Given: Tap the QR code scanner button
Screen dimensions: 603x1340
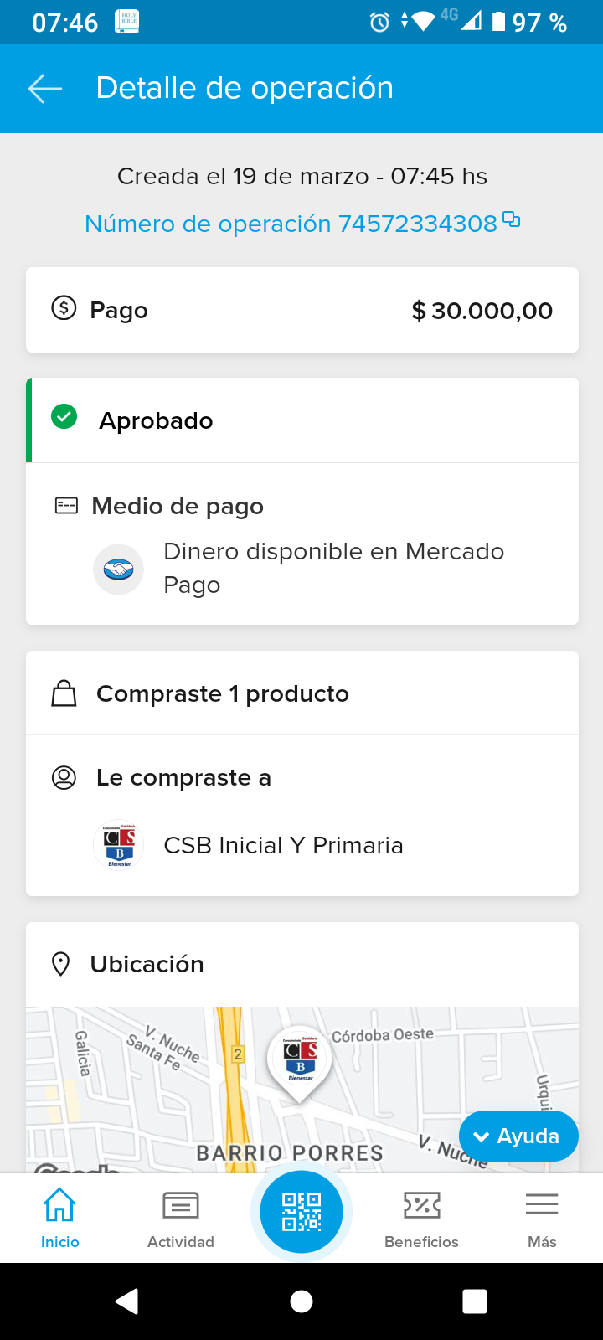Looking at the screenshot, I should pos(301,1212).
